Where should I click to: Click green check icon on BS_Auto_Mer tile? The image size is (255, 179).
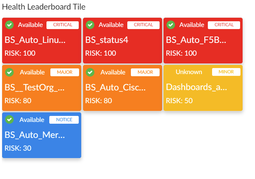pyautogui.click(x=10, y=120)
